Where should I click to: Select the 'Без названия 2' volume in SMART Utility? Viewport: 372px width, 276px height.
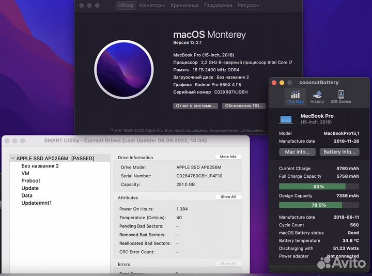[40, 166]
